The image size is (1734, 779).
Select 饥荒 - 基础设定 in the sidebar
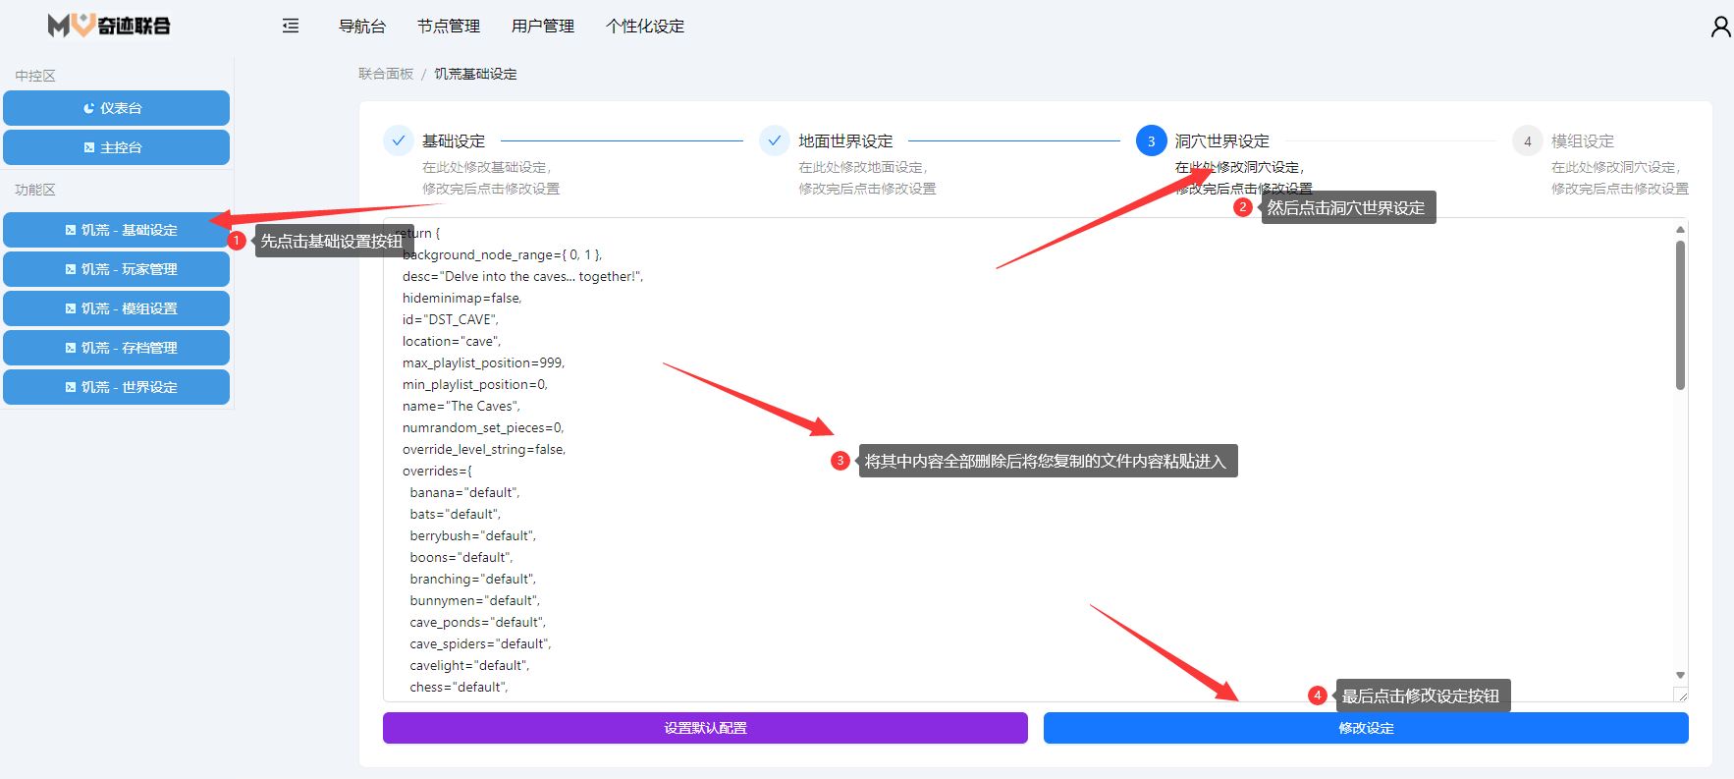coord(116,230)
